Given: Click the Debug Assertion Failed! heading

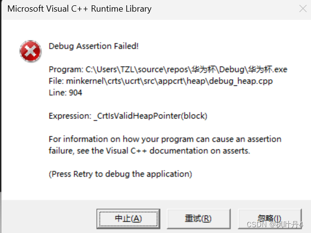Looking at the screenshot, I should pyautogui.click(x=93, y=47).
